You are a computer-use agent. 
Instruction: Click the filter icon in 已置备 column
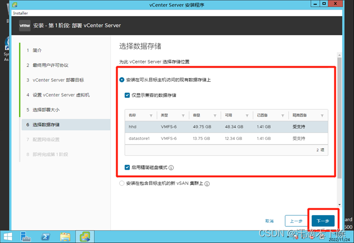[x=282, y=116]
